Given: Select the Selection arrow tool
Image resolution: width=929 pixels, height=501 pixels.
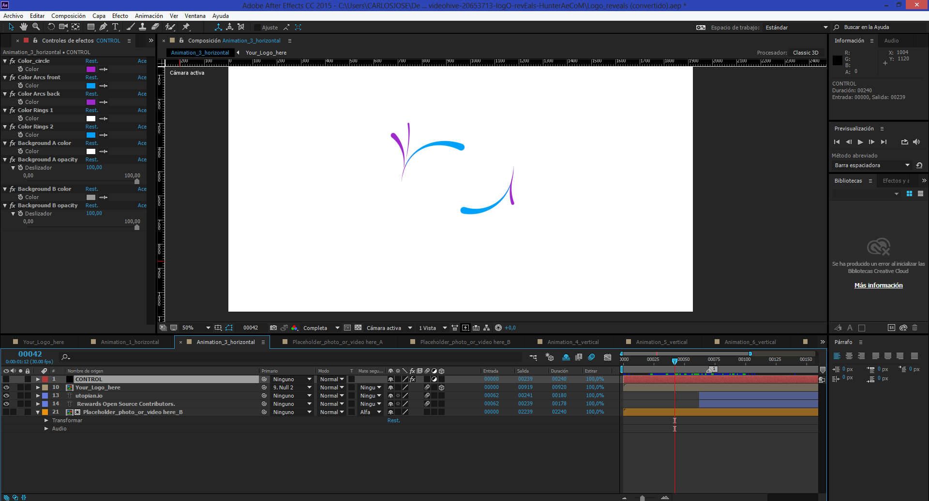Looking at the screenshot, I should coord(12,27).
